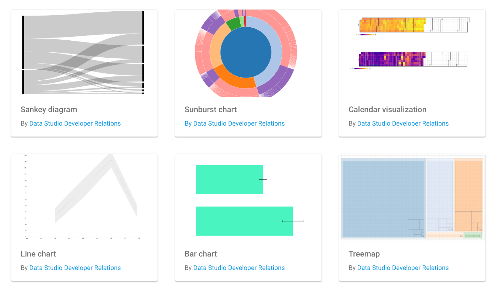
Task: Open the Line chart thumbnail preview
Action: coord(84,198)
